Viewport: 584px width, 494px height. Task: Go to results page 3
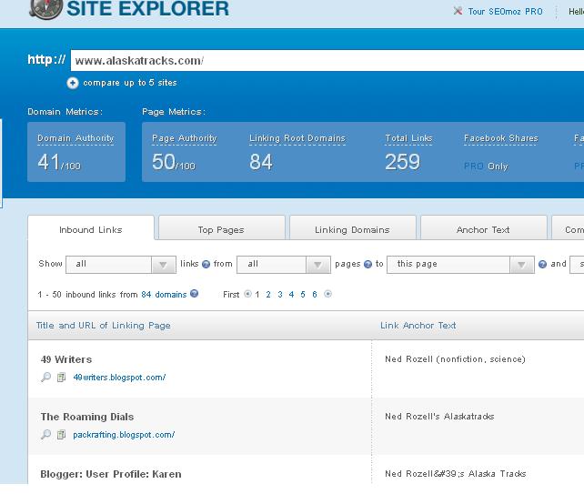pyautogui.click(x=280, y=295)
